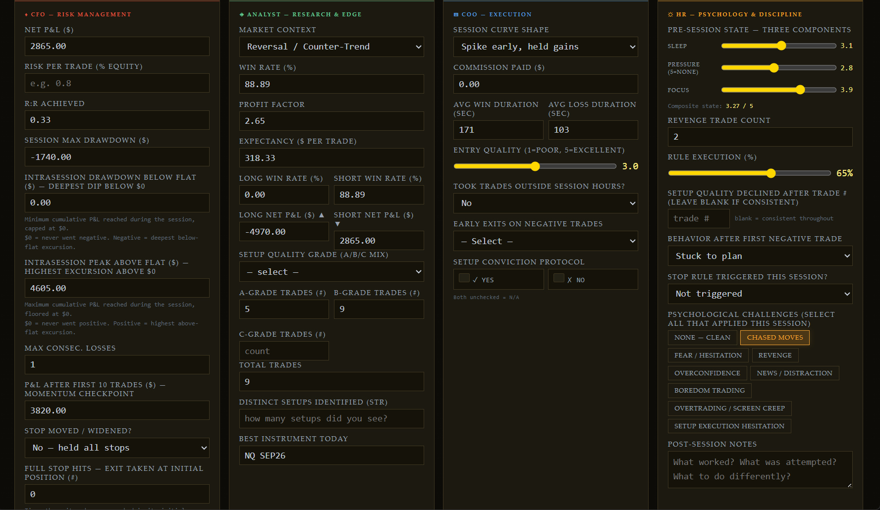Click the Net P&L input field
The height and width of the screenshot is (510, 880).
pos(117,46)
